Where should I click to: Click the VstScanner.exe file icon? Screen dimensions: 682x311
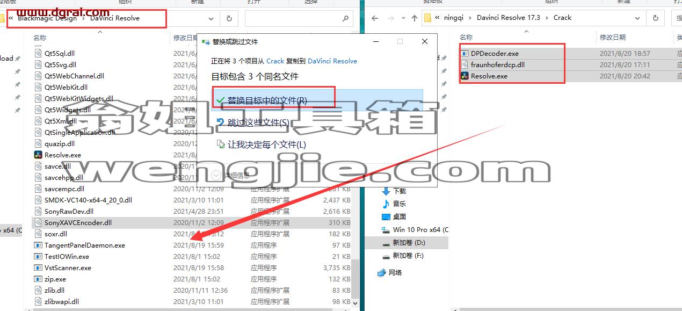tap(38, 267)
